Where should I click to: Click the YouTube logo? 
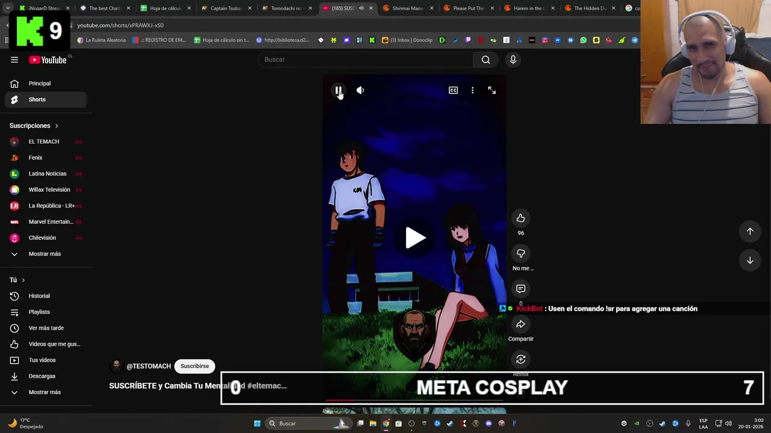coord(48,60)
